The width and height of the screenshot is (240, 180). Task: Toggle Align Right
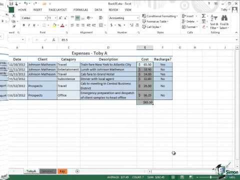[x=83, y=25]
